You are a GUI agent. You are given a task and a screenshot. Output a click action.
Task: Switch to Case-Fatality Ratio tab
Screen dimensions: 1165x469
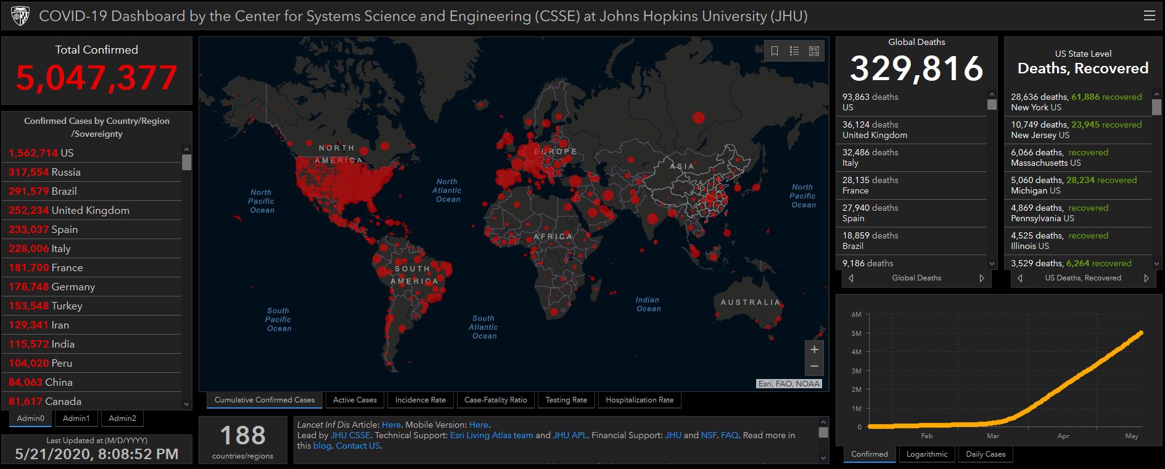[x=496, y=400]
